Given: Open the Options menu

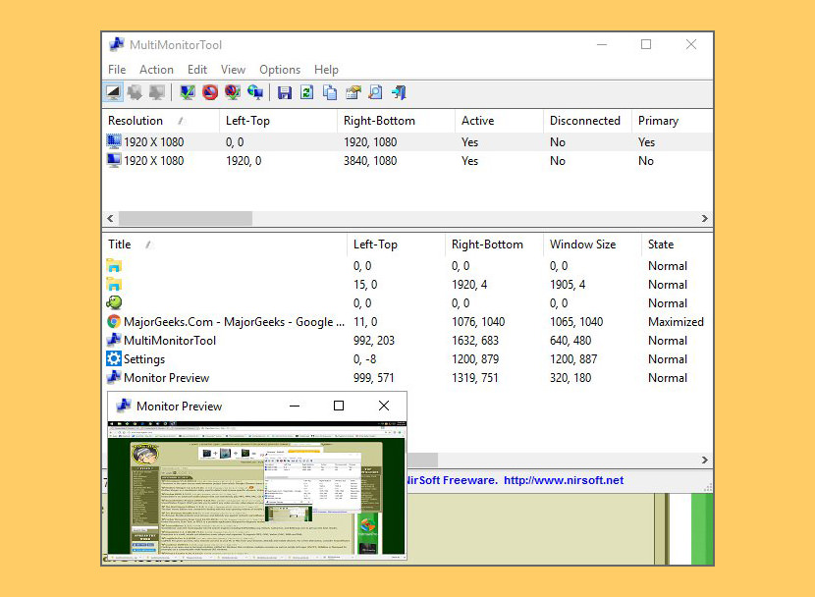Looking at the screenshot, I should pyautogui.click(x=280, y=70).
